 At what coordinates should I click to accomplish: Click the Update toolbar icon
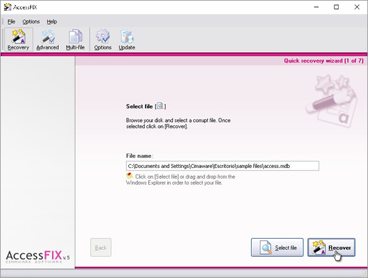[x=127, y=39]
